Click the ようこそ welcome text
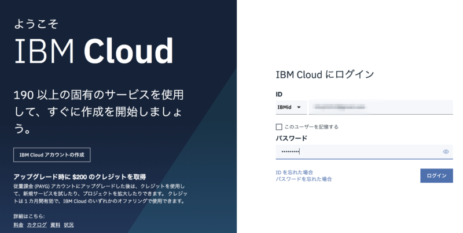The width and height of the screenshot is (463, 233). 36,24
